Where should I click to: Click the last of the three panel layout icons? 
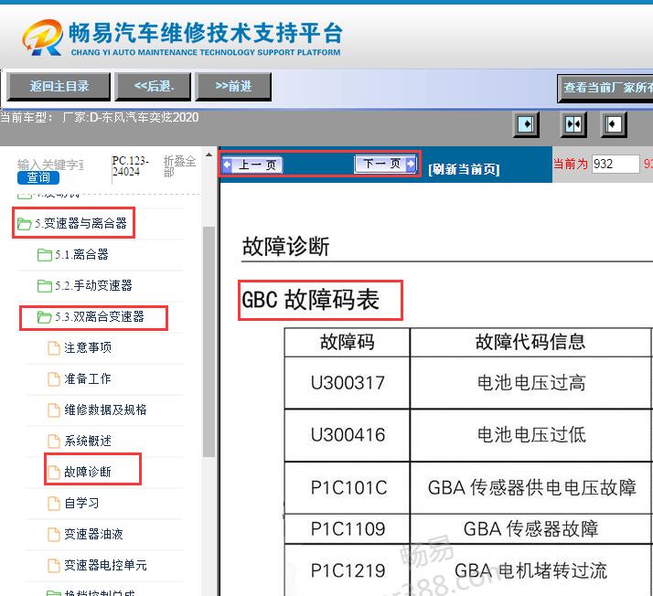coord(614,124)
